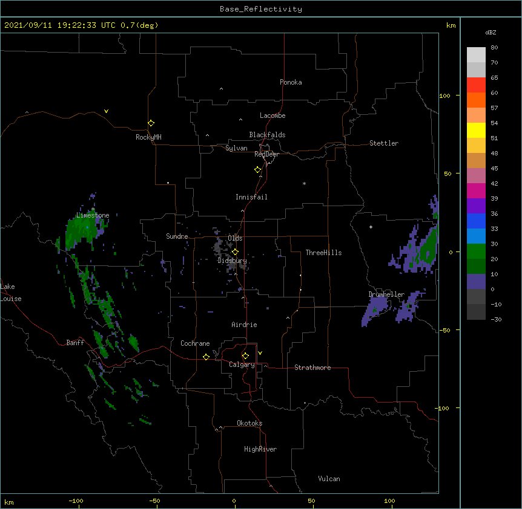Click the Blackfalds map label
The width and height of the screenshot is (522, 509).
(267, 135)
